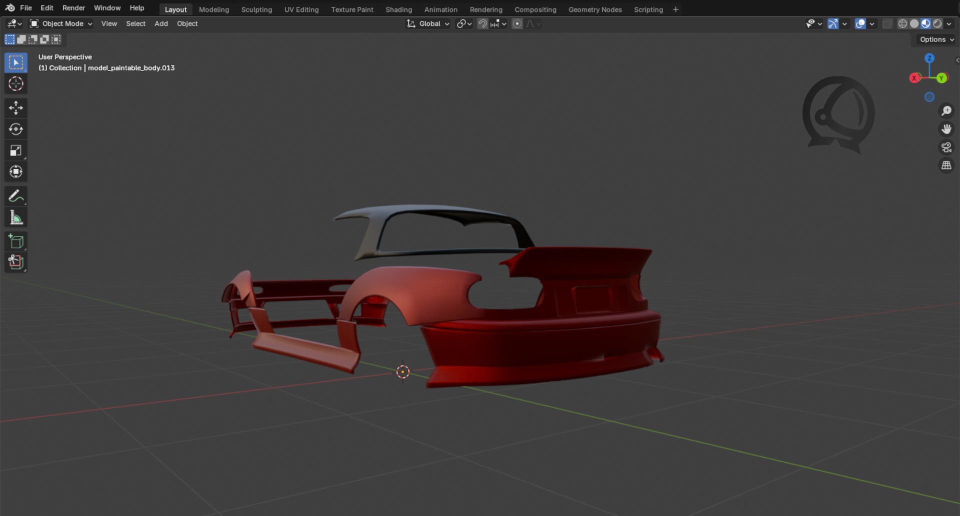Open the Object Mode dropdown

pyautogui.click(x=60, y=23)
